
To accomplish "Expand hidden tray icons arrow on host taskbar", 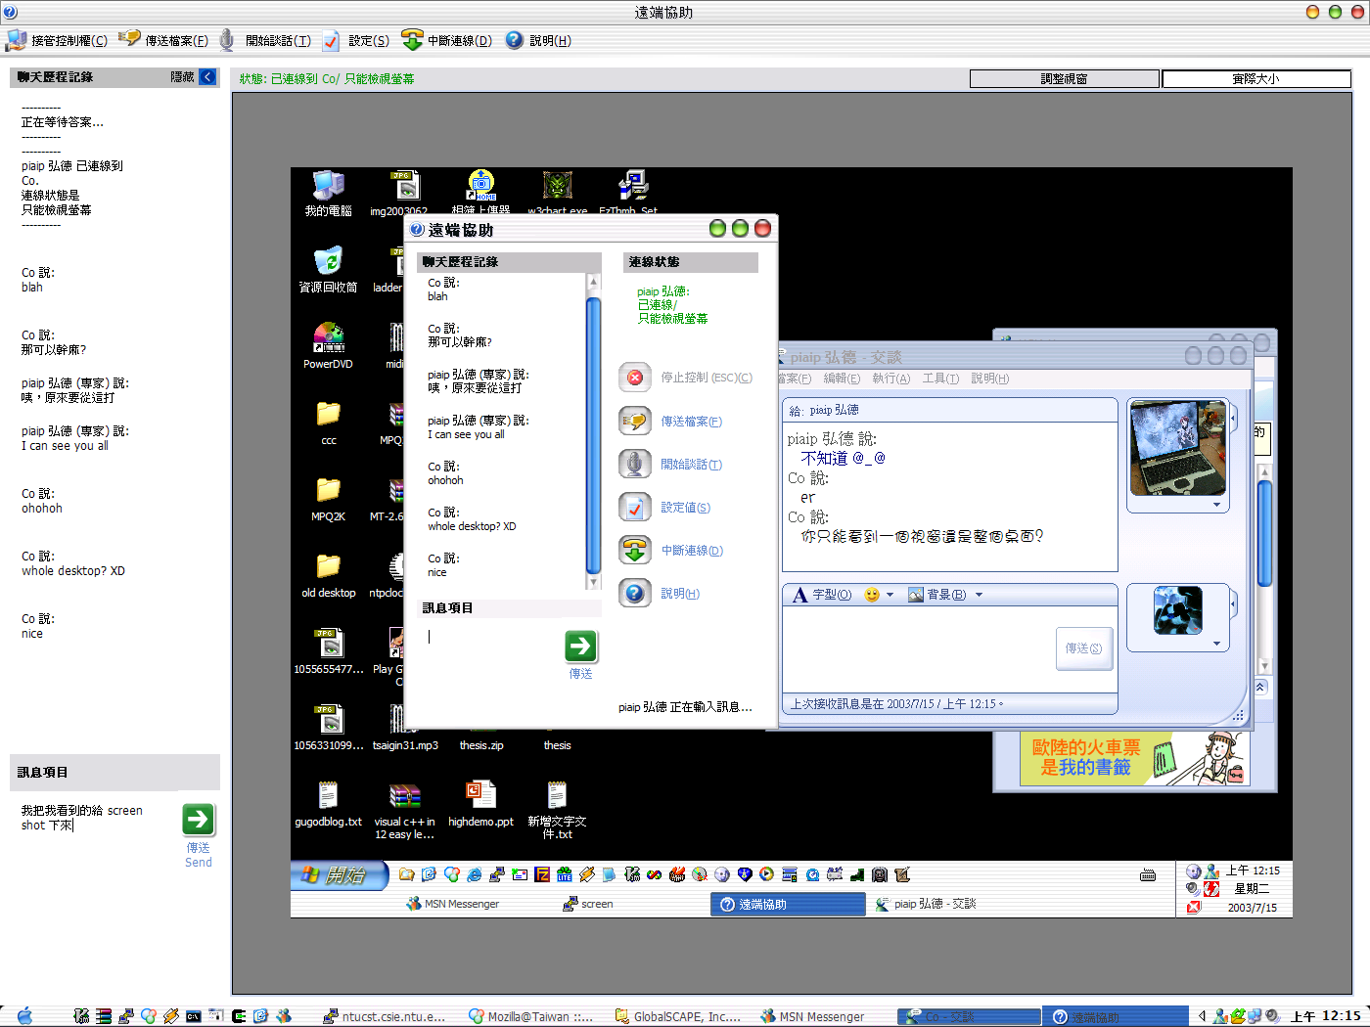I will [x=1202, y=1016].
